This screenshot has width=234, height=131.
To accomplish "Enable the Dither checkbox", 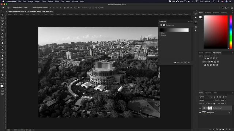I will tap(160, 33).
